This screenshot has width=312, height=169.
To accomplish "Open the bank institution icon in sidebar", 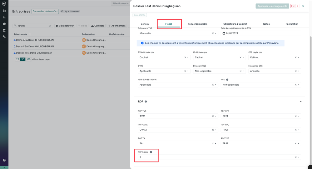I will click(4, 30).
